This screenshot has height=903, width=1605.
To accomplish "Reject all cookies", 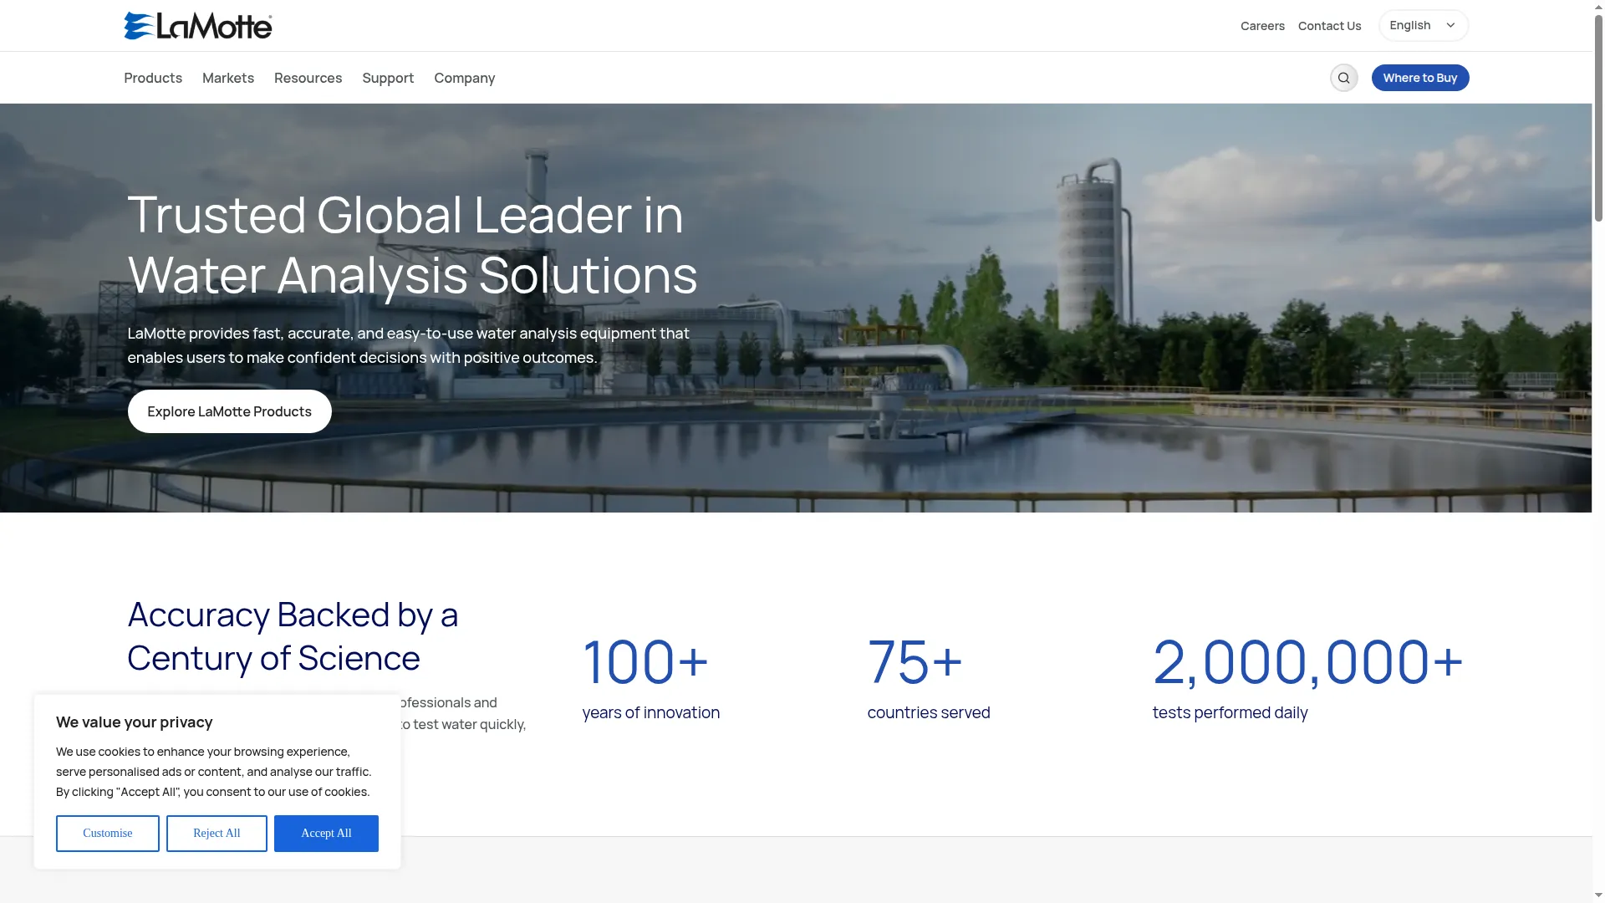I will pyautogui.click(x=217, y=834).
